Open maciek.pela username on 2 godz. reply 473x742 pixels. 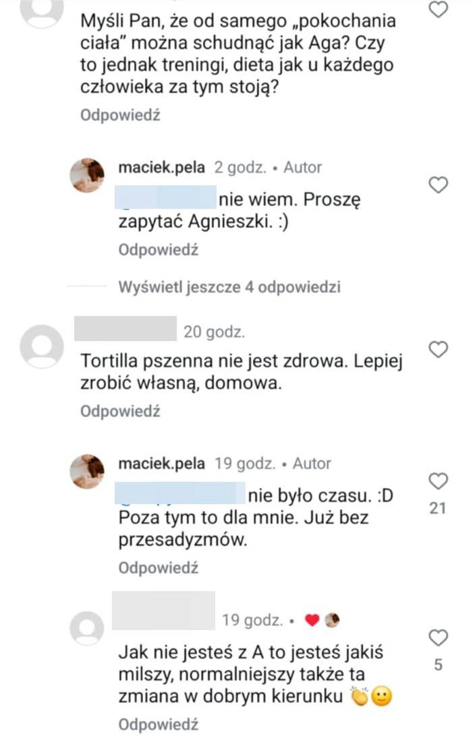[x=161, y=167]
